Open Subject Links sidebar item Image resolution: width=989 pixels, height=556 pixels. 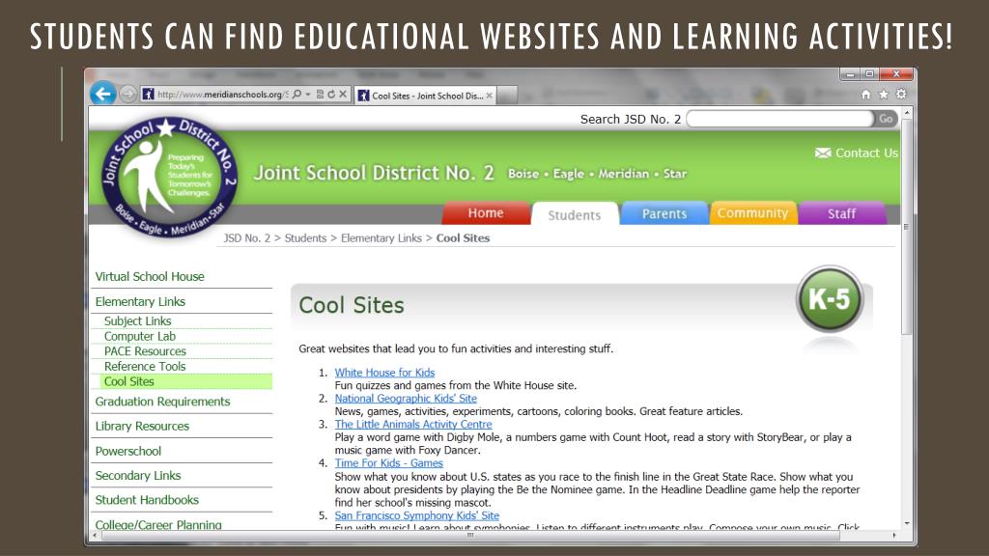137,320
